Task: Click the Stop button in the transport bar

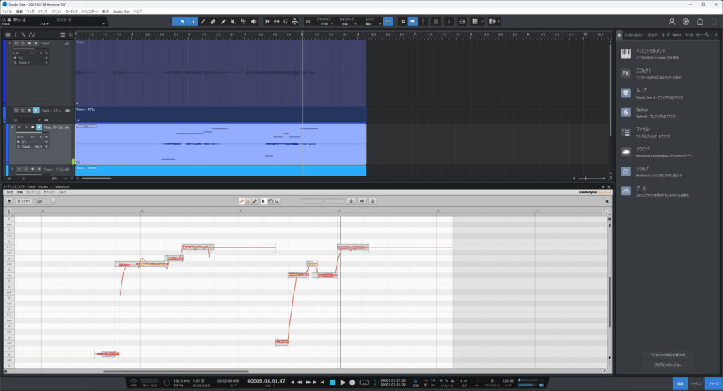Action: click(x=333, y=383)
